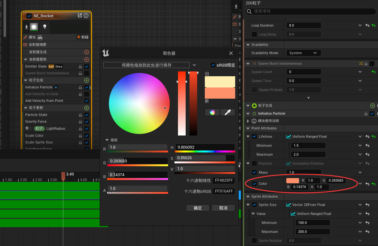Collapse the Scalability section
This screenshot has height=246, width=378.
(x=248, y=45)
